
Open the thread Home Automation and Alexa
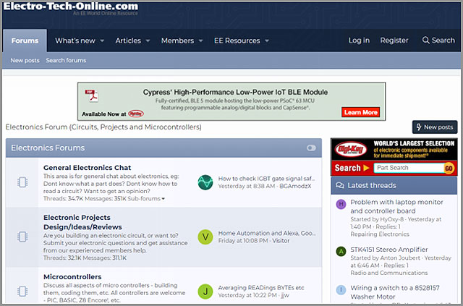[267, 233]
